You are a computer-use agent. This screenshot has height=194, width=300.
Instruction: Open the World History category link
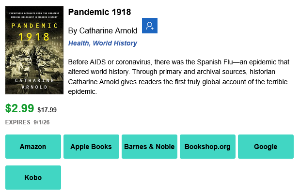coord(115,43)
